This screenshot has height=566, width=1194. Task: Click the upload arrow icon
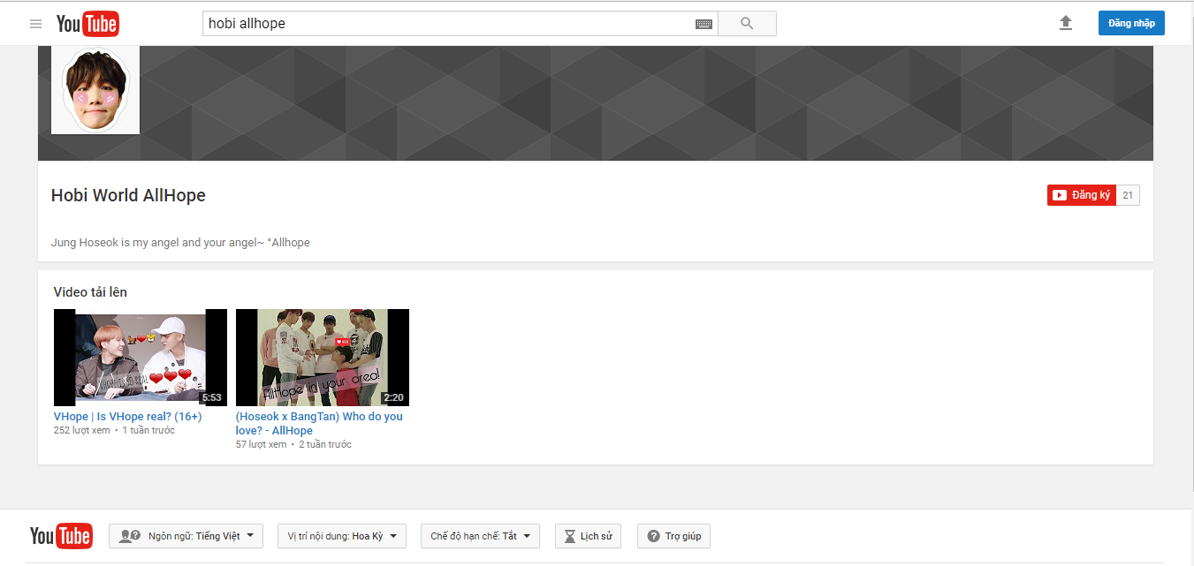click(x=1066, y=23)
